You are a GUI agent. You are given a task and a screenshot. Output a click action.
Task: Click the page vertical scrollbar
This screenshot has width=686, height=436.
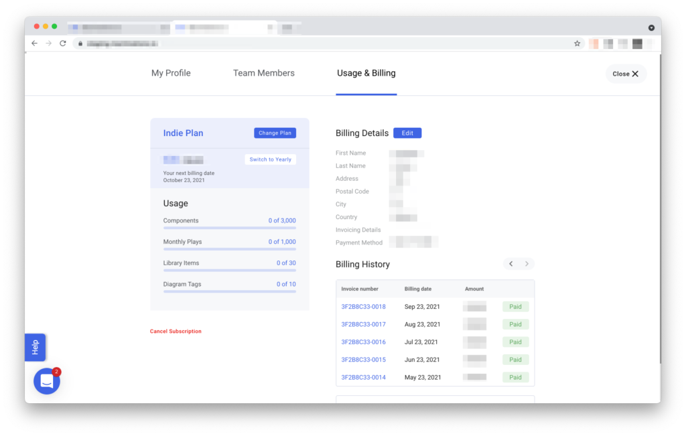[x=660, y=208]
